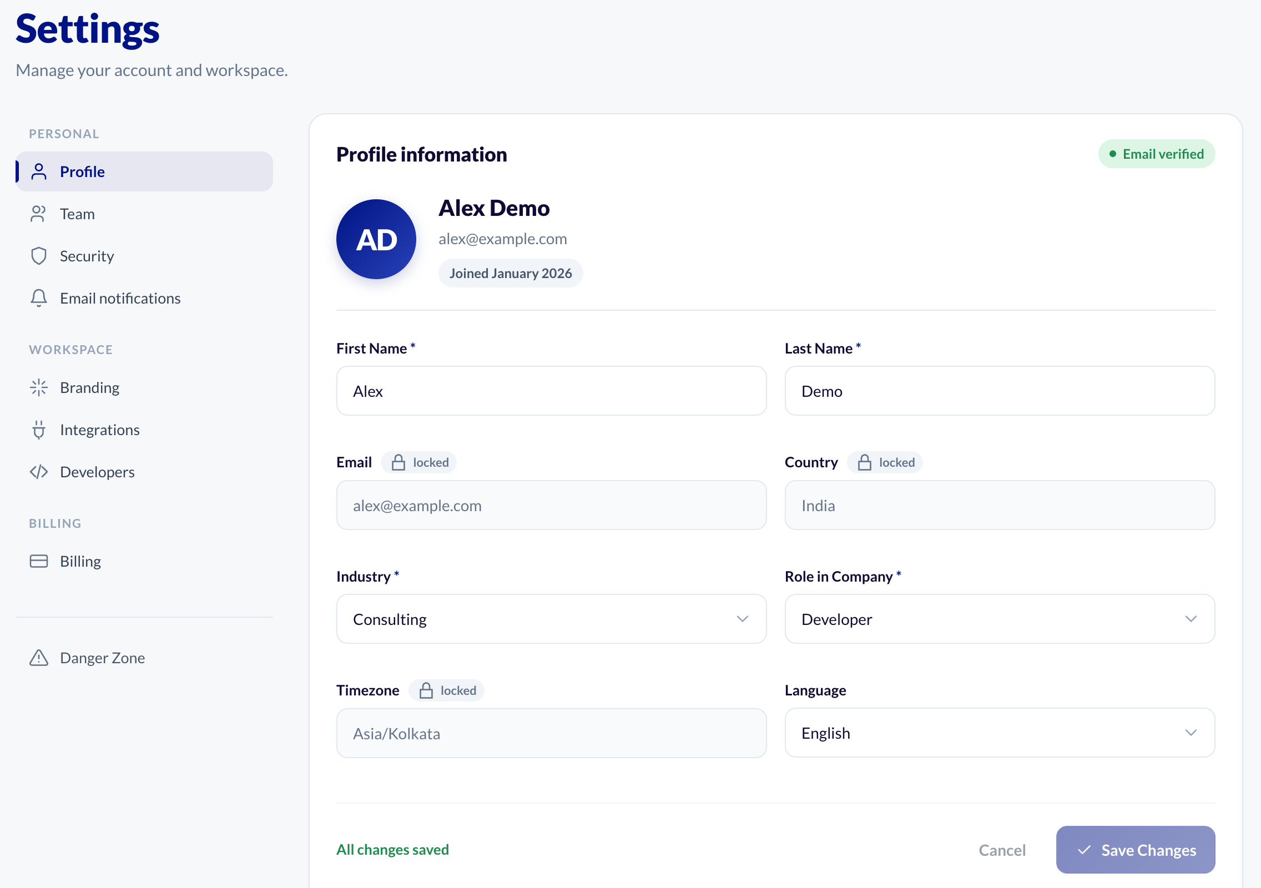Click the Email notifications bell icon
Viewport: 1261px width, 888px height.
[39, 298]
